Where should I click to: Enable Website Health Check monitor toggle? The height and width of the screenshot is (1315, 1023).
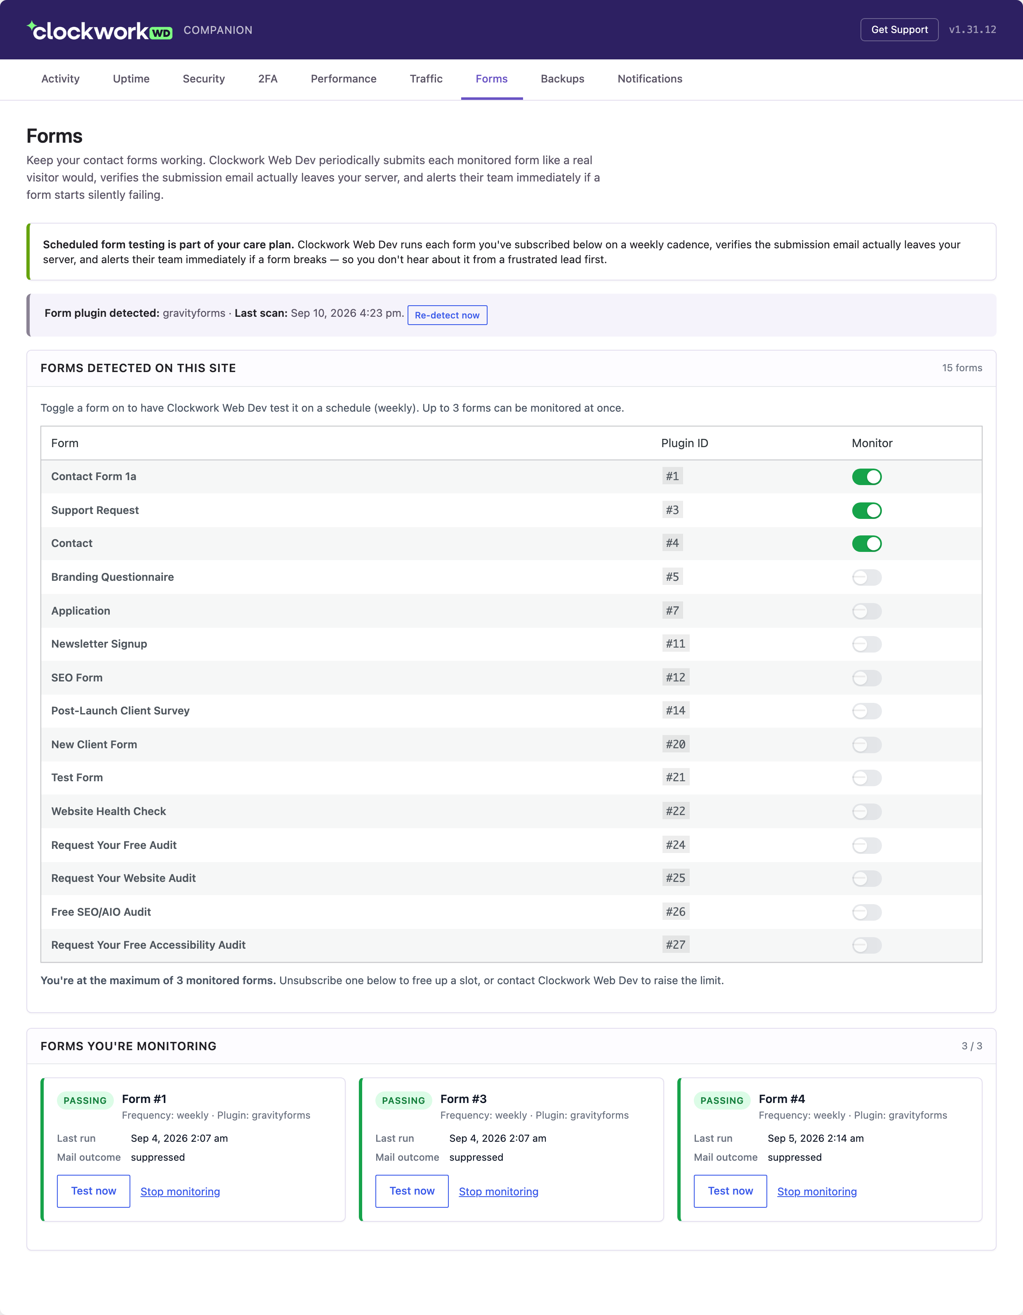pyautogui.click(x=866, y=812)
